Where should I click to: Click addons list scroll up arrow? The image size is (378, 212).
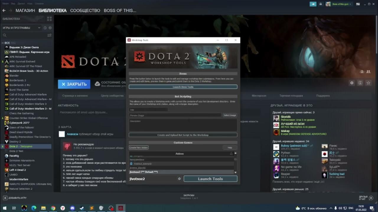pyautogui.click(x=235, y=153)
